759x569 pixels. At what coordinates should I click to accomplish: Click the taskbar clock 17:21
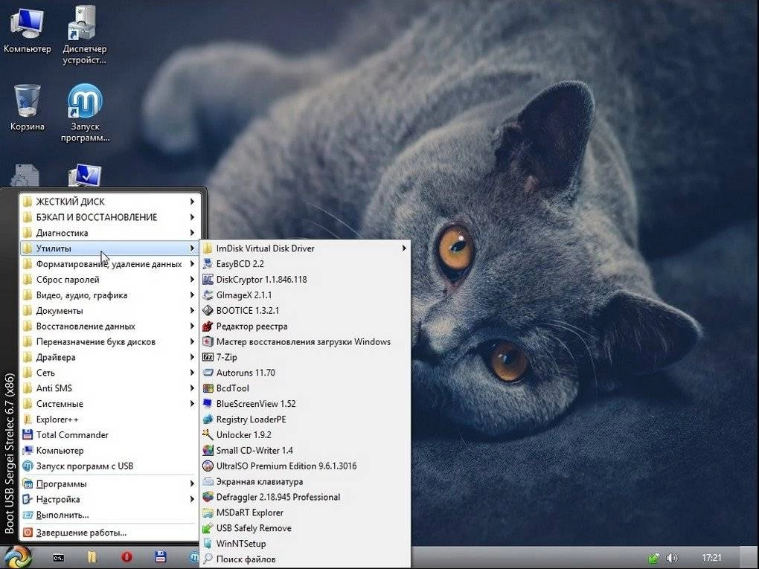point(711,558)
